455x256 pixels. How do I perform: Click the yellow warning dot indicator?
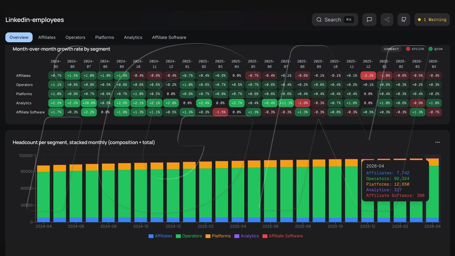point(419,20)
